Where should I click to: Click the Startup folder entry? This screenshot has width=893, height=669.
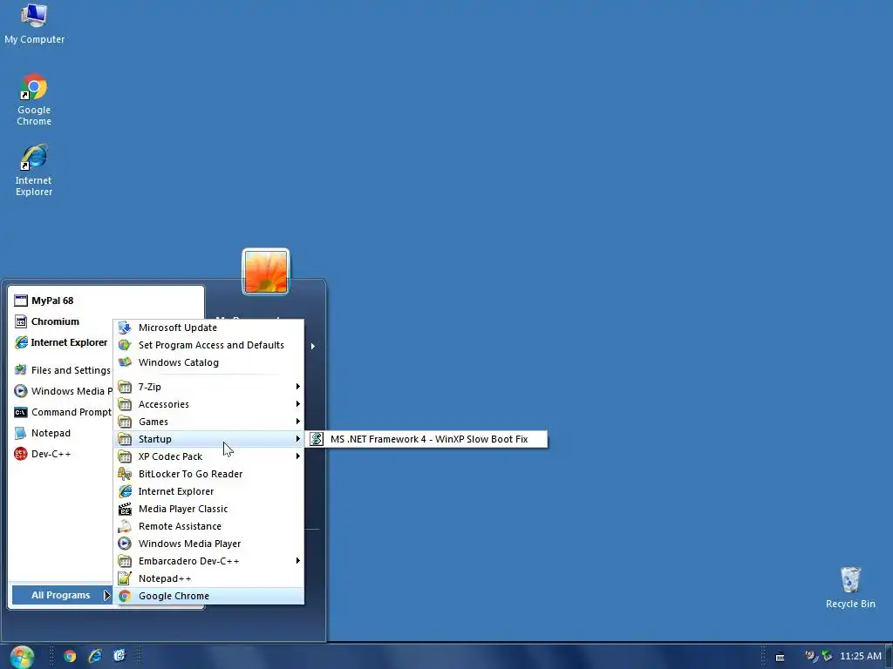coord(210,439)
